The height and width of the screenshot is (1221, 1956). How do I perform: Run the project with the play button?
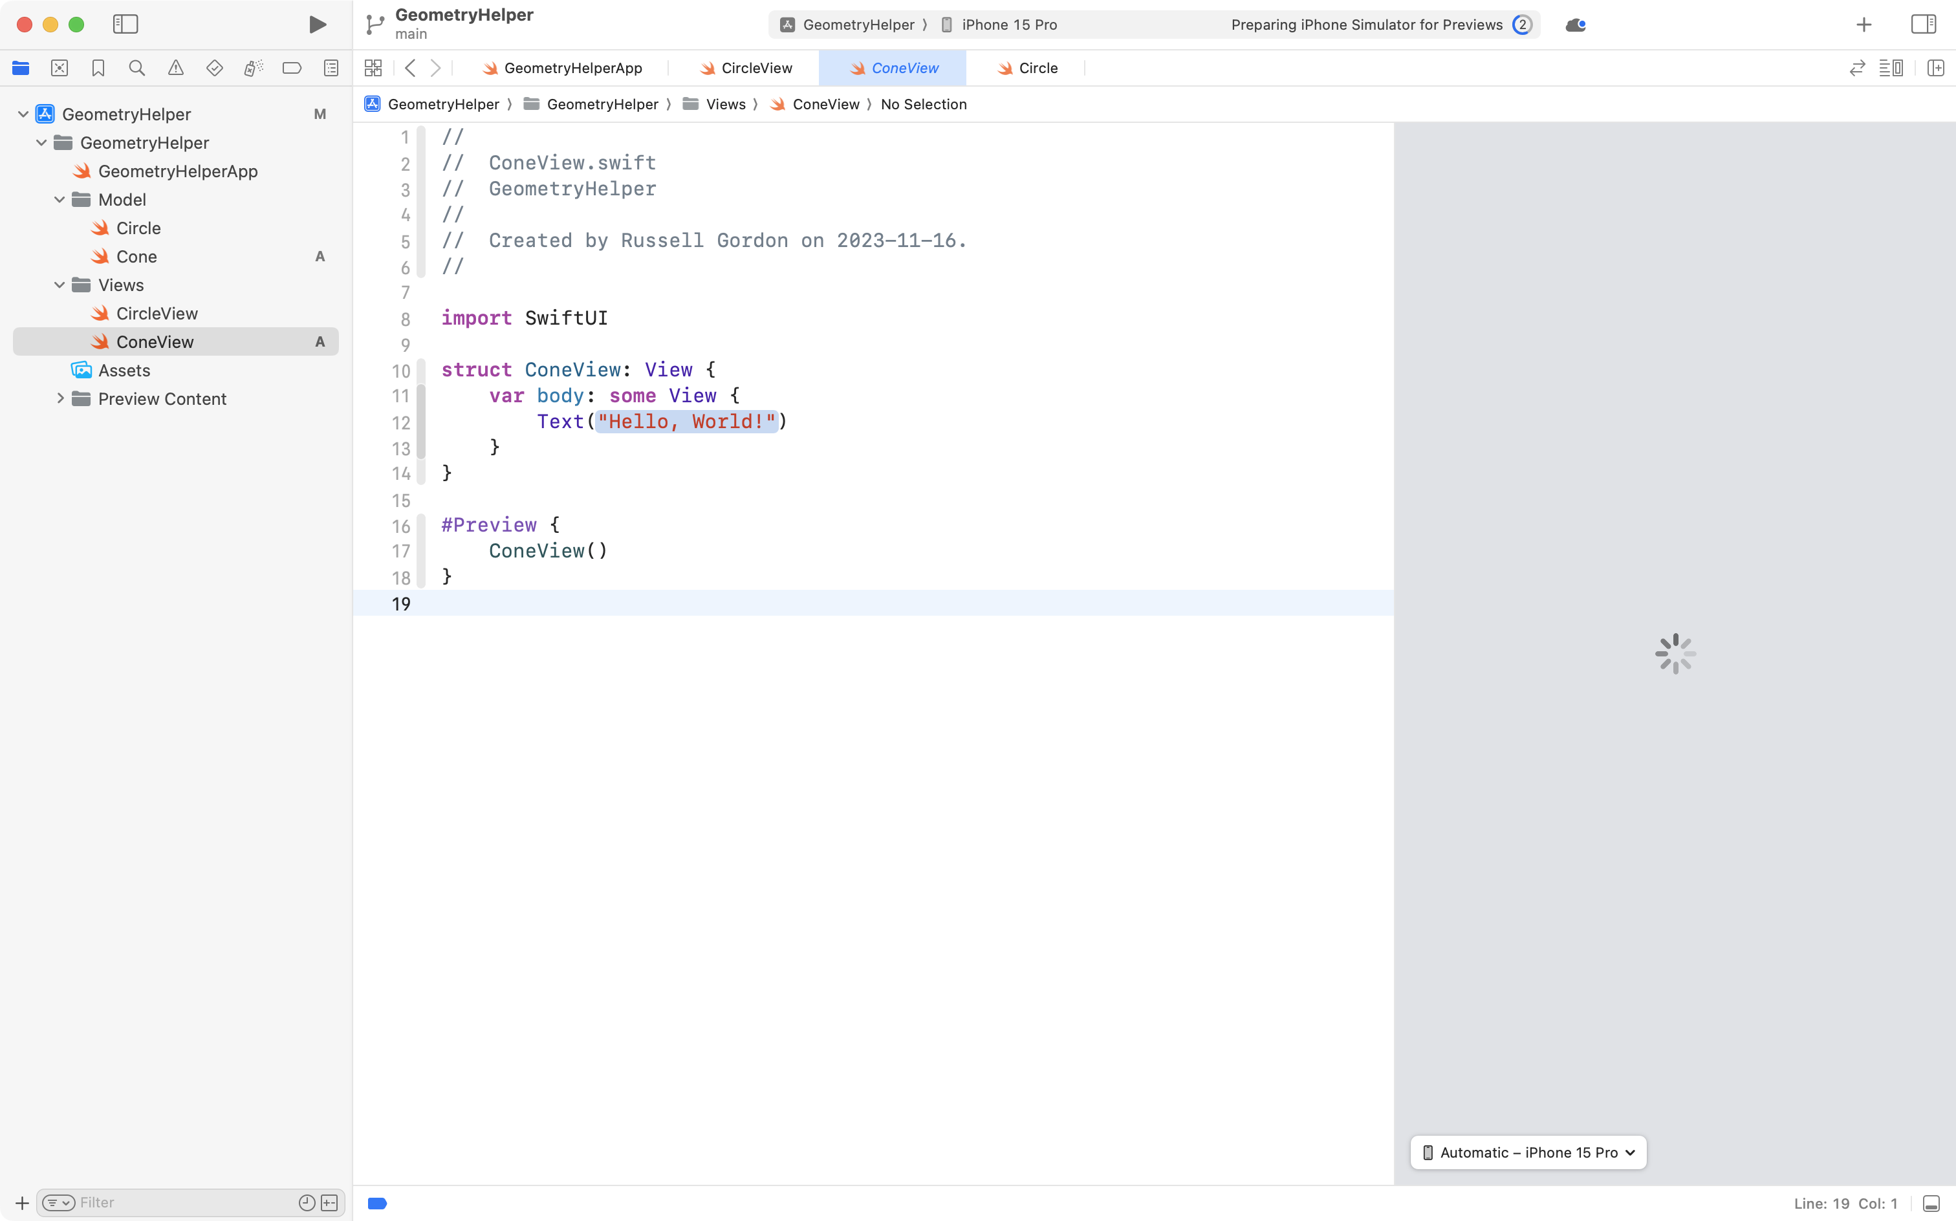click(316, 24)
